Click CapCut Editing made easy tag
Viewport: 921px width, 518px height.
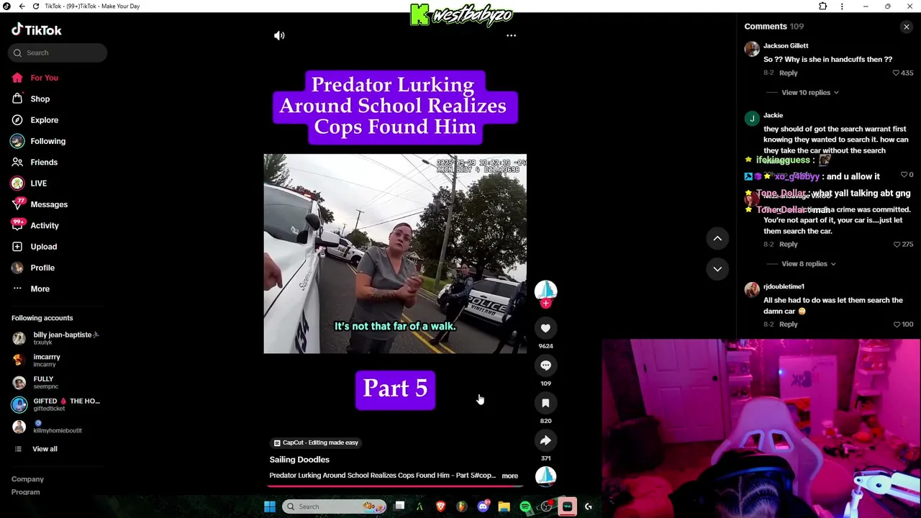[316, 443]
